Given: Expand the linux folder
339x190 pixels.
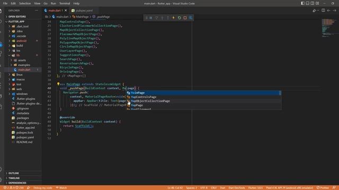Looking at the screenshot, I should pos(23,74).
